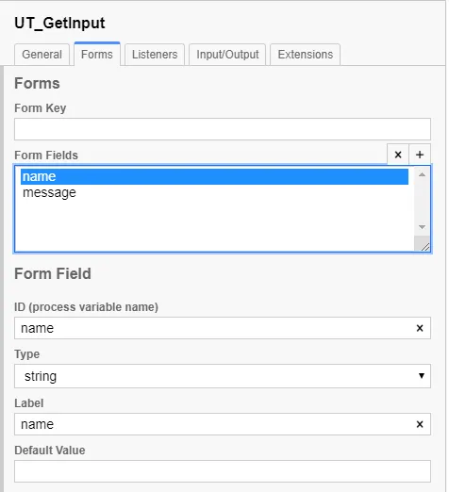
Task: Open the Listeners tab
Action: click(x=155, y=55)
